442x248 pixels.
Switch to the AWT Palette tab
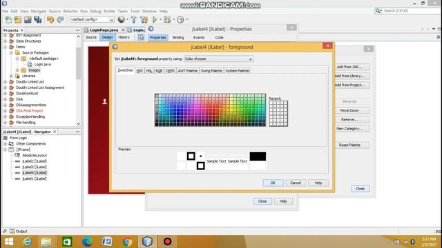[x=188, y=71]
